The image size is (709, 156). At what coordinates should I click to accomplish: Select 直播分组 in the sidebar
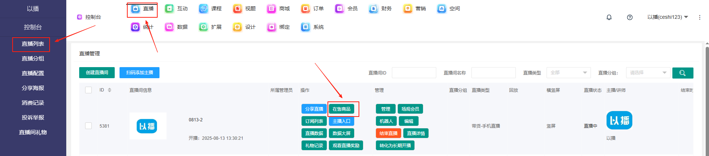tap(33, 59)
